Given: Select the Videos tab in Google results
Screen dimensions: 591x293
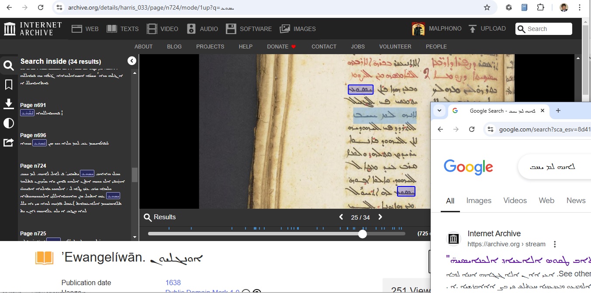Looking at the screenshot, I should coord(515,201).
